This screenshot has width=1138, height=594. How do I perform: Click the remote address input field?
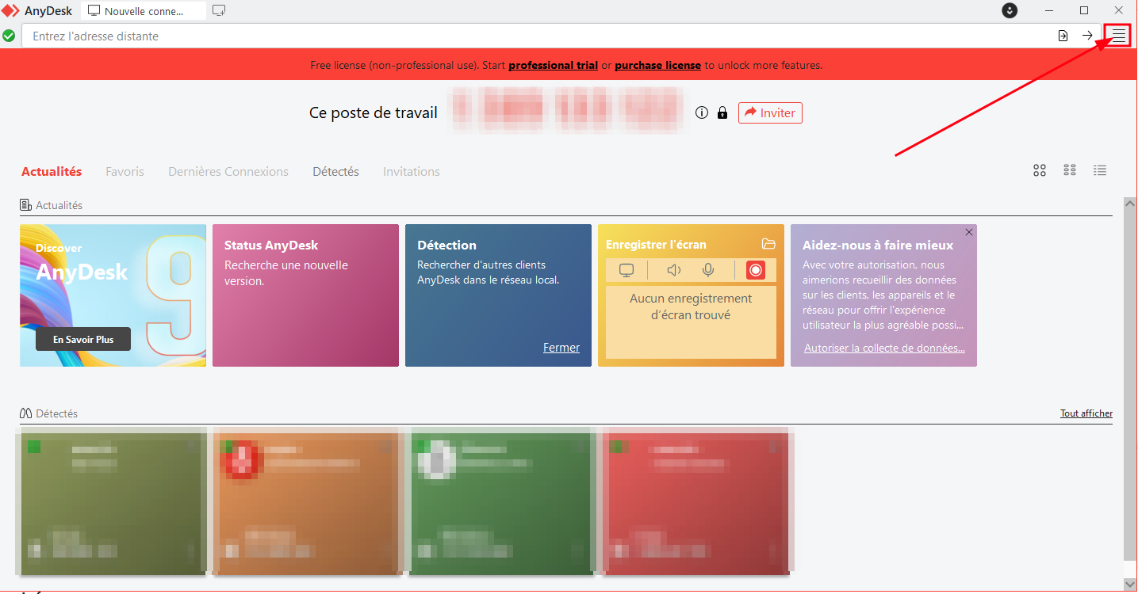538,36
